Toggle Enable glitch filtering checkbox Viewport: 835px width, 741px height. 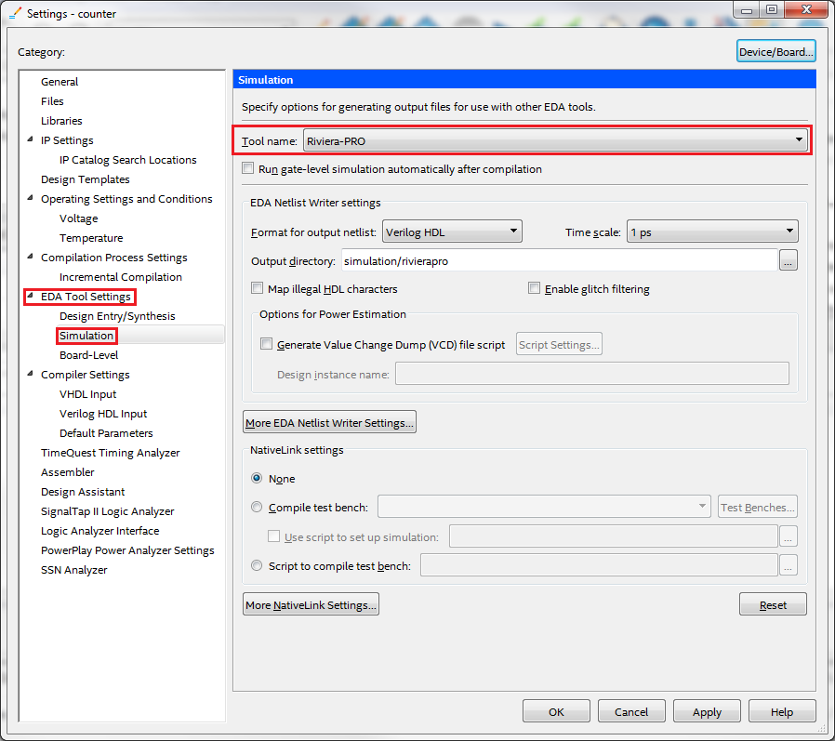tap(535, 288)
